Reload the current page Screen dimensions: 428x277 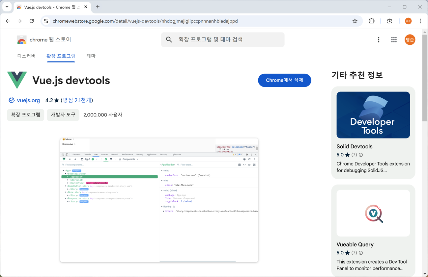32,21
